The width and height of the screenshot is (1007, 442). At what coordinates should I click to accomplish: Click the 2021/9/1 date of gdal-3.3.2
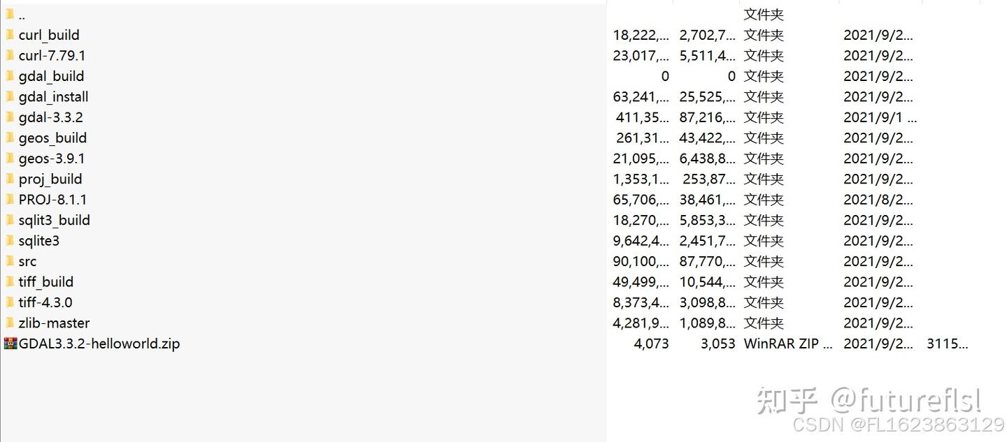click(x=880, y=117)
